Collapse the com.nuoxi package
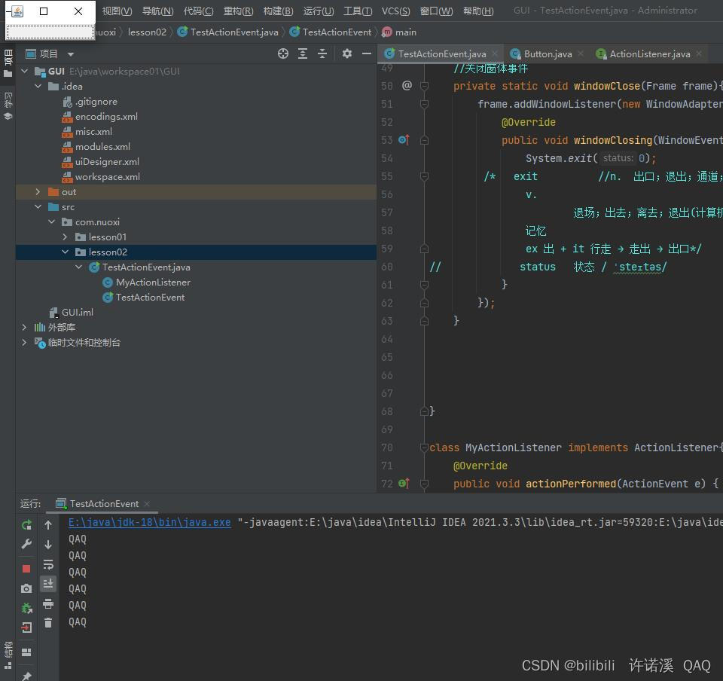The width and height of the screenshot is (723, 681). (x=52, y=221)
